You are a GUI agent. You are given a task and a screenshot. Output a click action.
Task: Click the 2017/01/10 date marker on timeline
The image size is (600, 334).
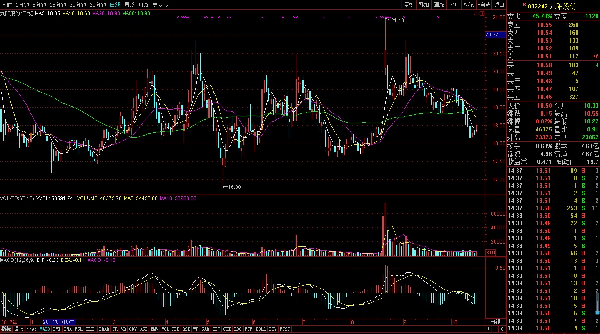tap(59, 322)
